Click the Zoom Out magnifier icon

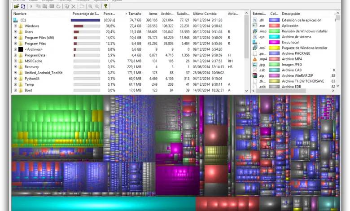[97, 6]
